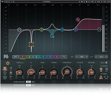The image size is (111, 94).
Task: Set band processing to Stereo
Action: 5,69
